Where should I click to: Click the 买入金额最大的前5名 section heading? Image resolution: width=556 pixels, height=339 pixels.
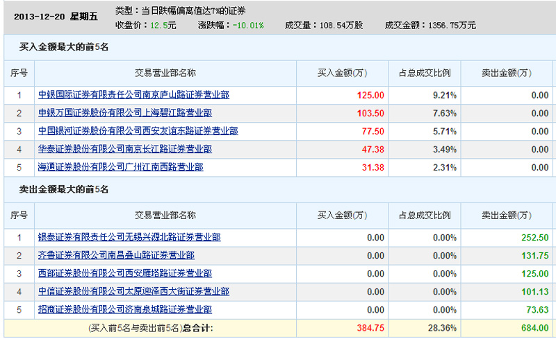[64, 47]
